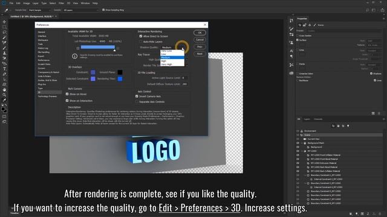The width and height of the screenshot is (387, 217).
Task: Collapse Boundary Constraint 1 tree item
Action: click(x=305, y=175)
